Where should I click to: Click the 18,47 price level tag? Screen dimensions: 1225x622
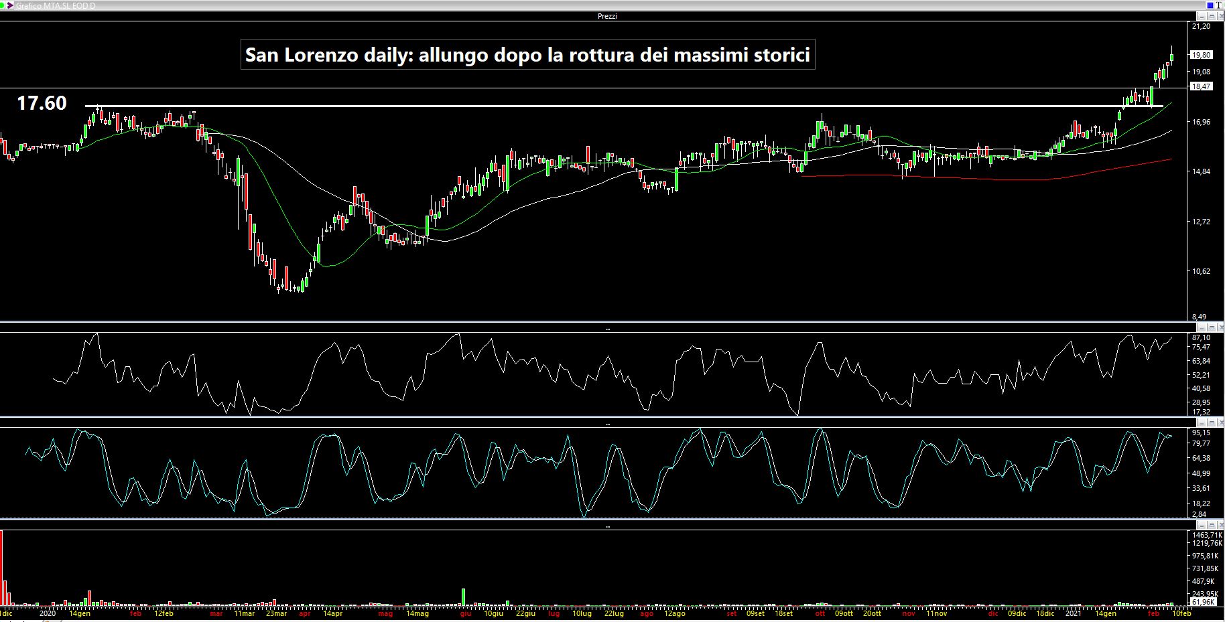(1202, 86)
